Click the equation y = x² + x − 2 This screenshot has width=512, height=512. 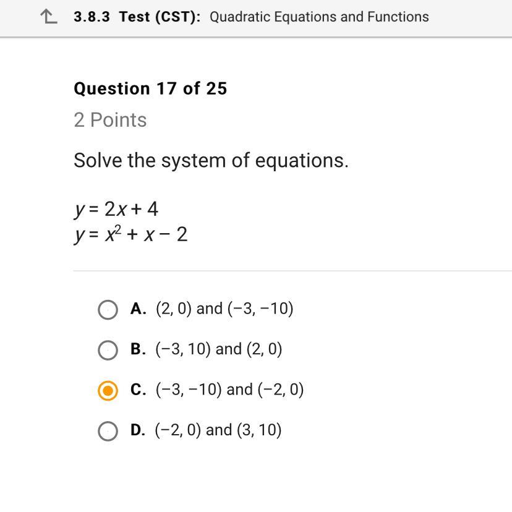pos(130,235)
